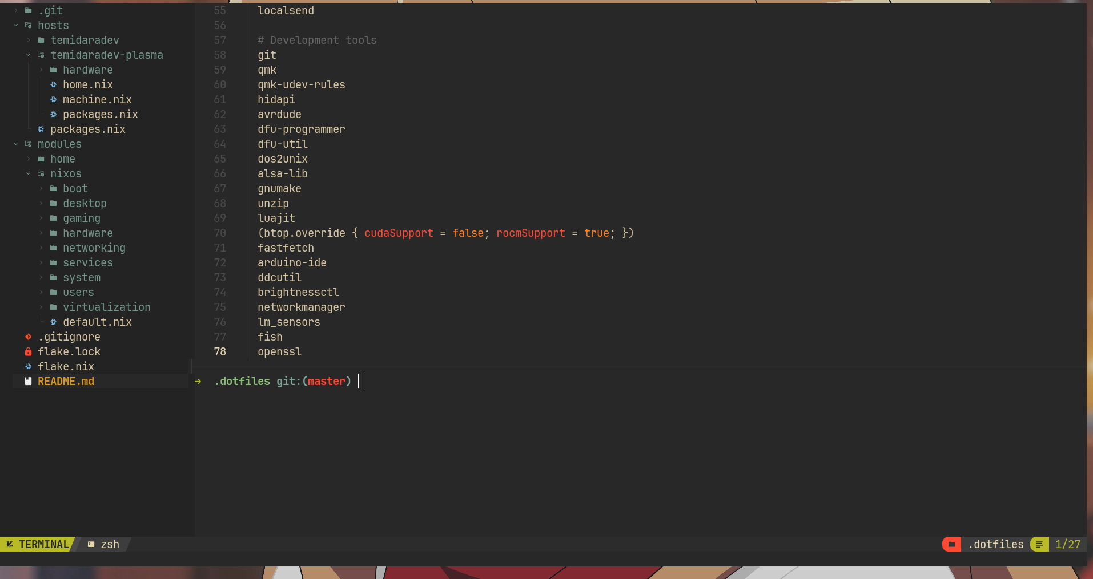Viewport: 1093px width, 579px height.
Task: Click the open folder icon beside modules
Action: [x=28, y=144]
